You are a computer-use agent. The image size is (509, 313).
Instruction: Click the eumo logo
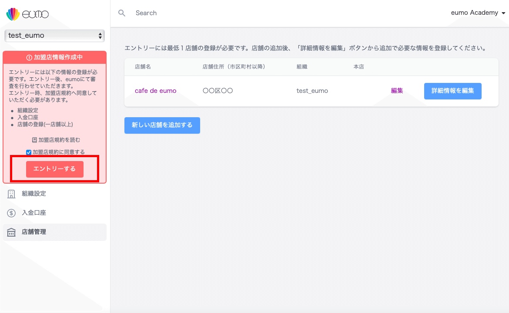[27, 14]
